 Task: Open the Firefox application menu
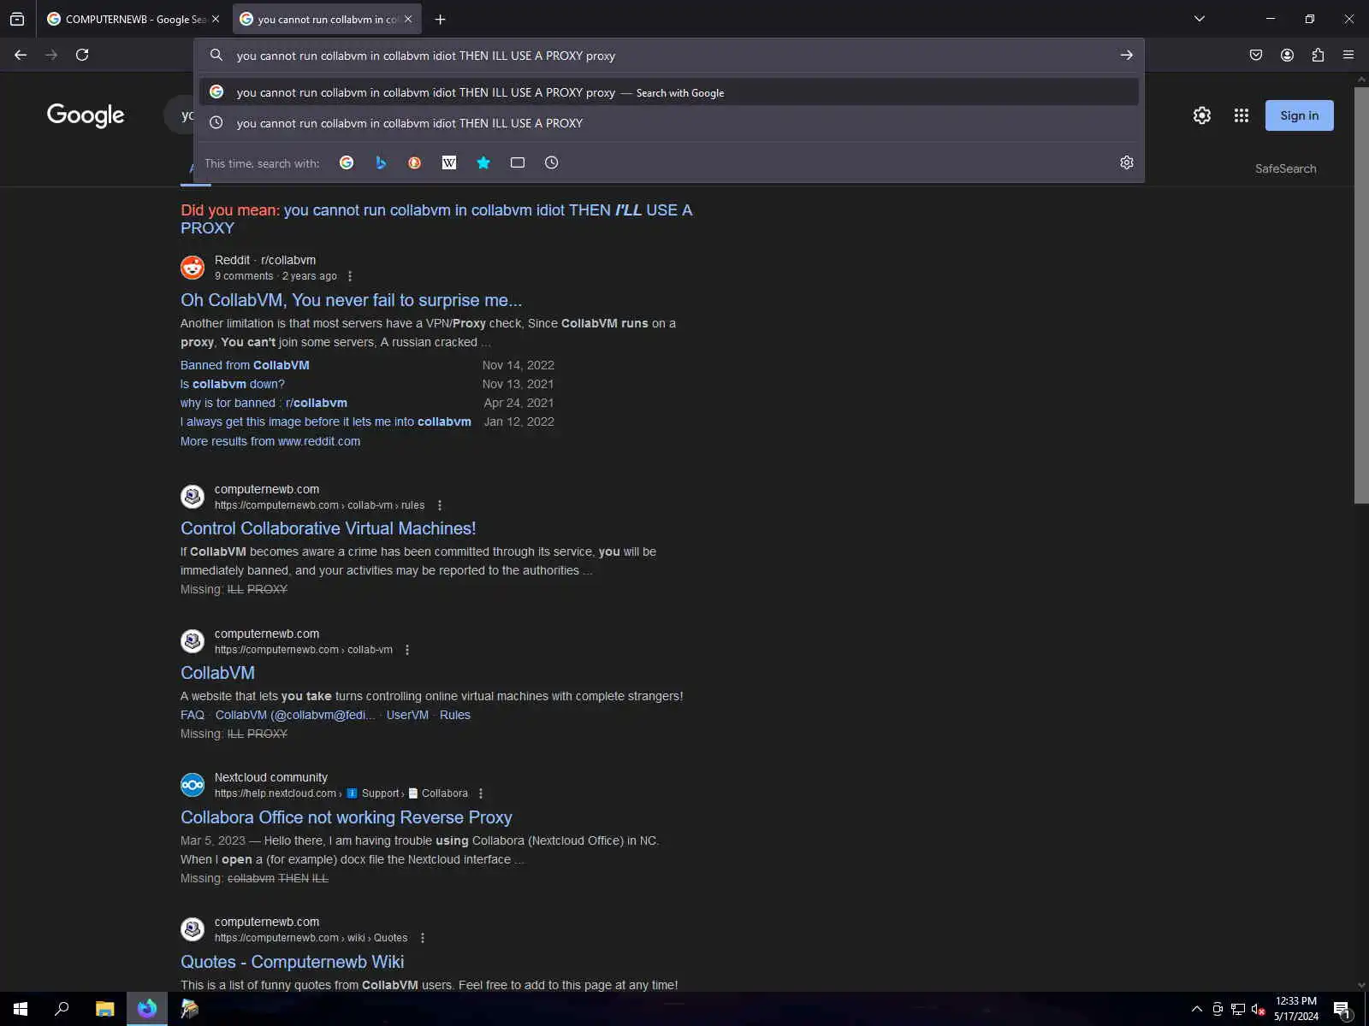pyautogui.click(x=1348, y=55)
